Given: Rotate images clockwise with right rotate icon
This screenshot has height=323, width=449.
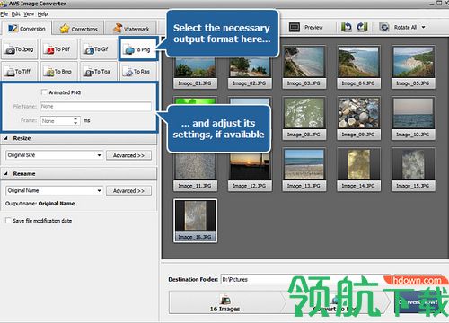Looking at the screenshot, I should 362,27.
